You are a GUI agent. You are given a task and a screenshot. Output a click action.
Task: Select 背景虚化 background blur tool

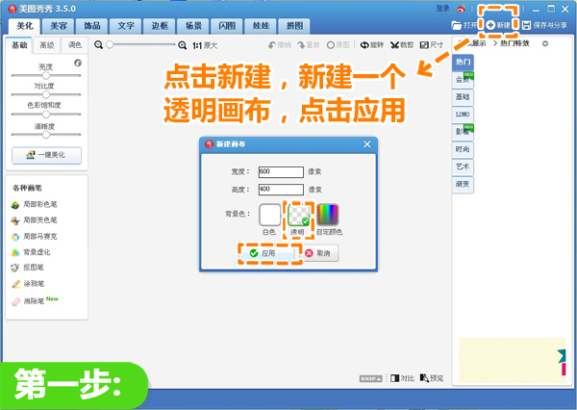31,252
